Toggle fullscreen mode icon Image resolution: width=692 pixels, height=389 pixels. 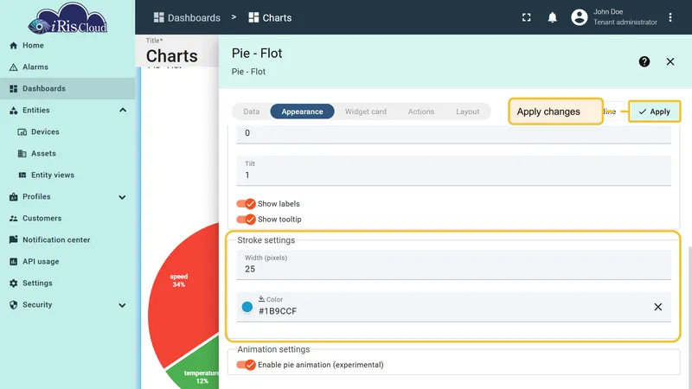526,17
